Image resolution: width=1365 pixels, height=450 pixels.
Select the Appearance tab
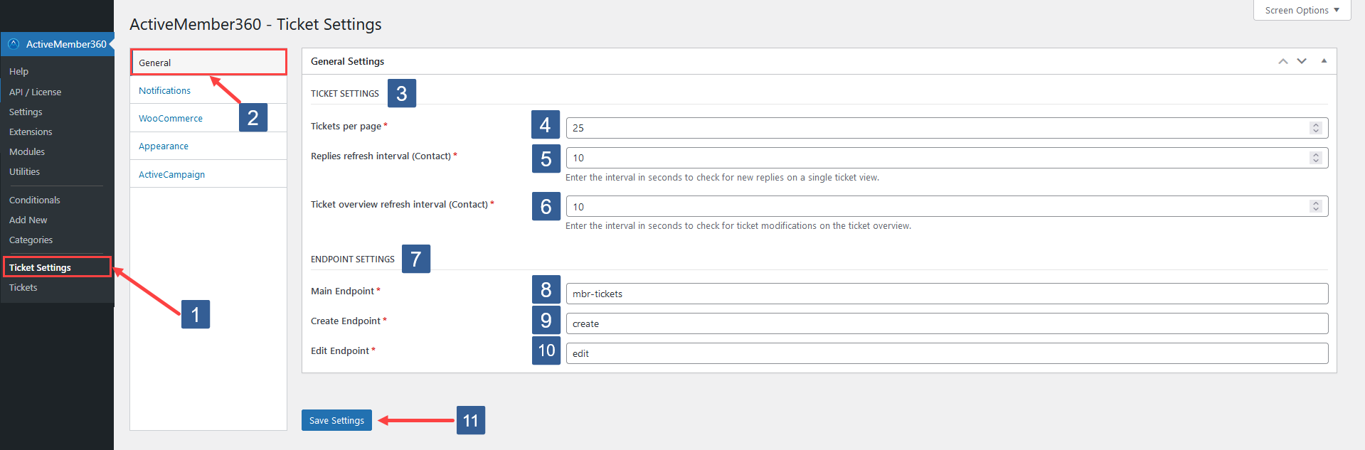164,146
